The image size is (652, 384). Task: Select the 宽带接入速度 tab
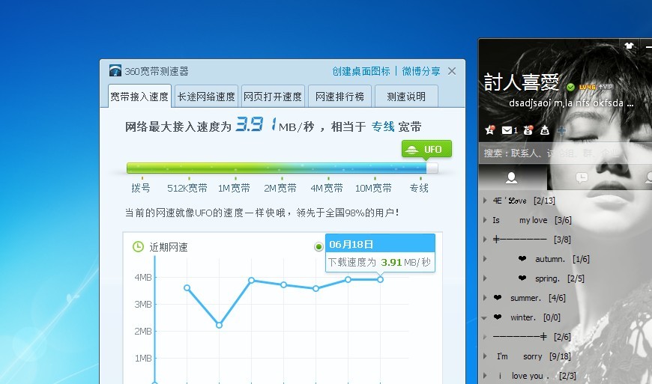click(139, 97)
